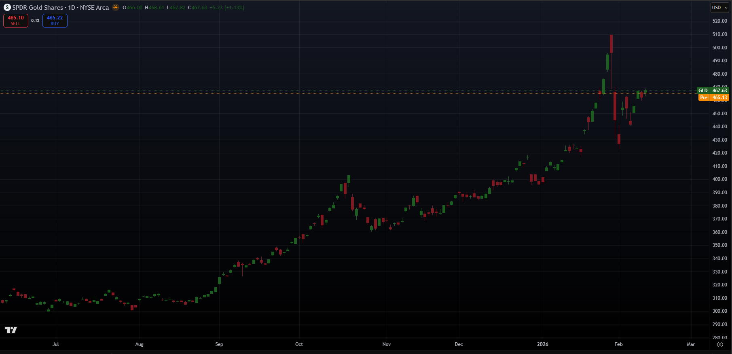Click the 330.00 price axis label
The image size is (732, 354).
[720, 272]
